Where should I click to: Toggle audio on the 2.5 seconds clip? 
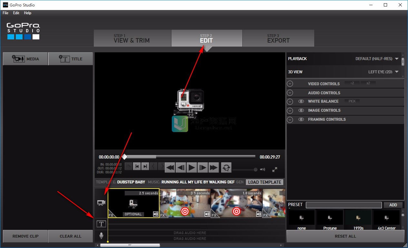[156, 214]
